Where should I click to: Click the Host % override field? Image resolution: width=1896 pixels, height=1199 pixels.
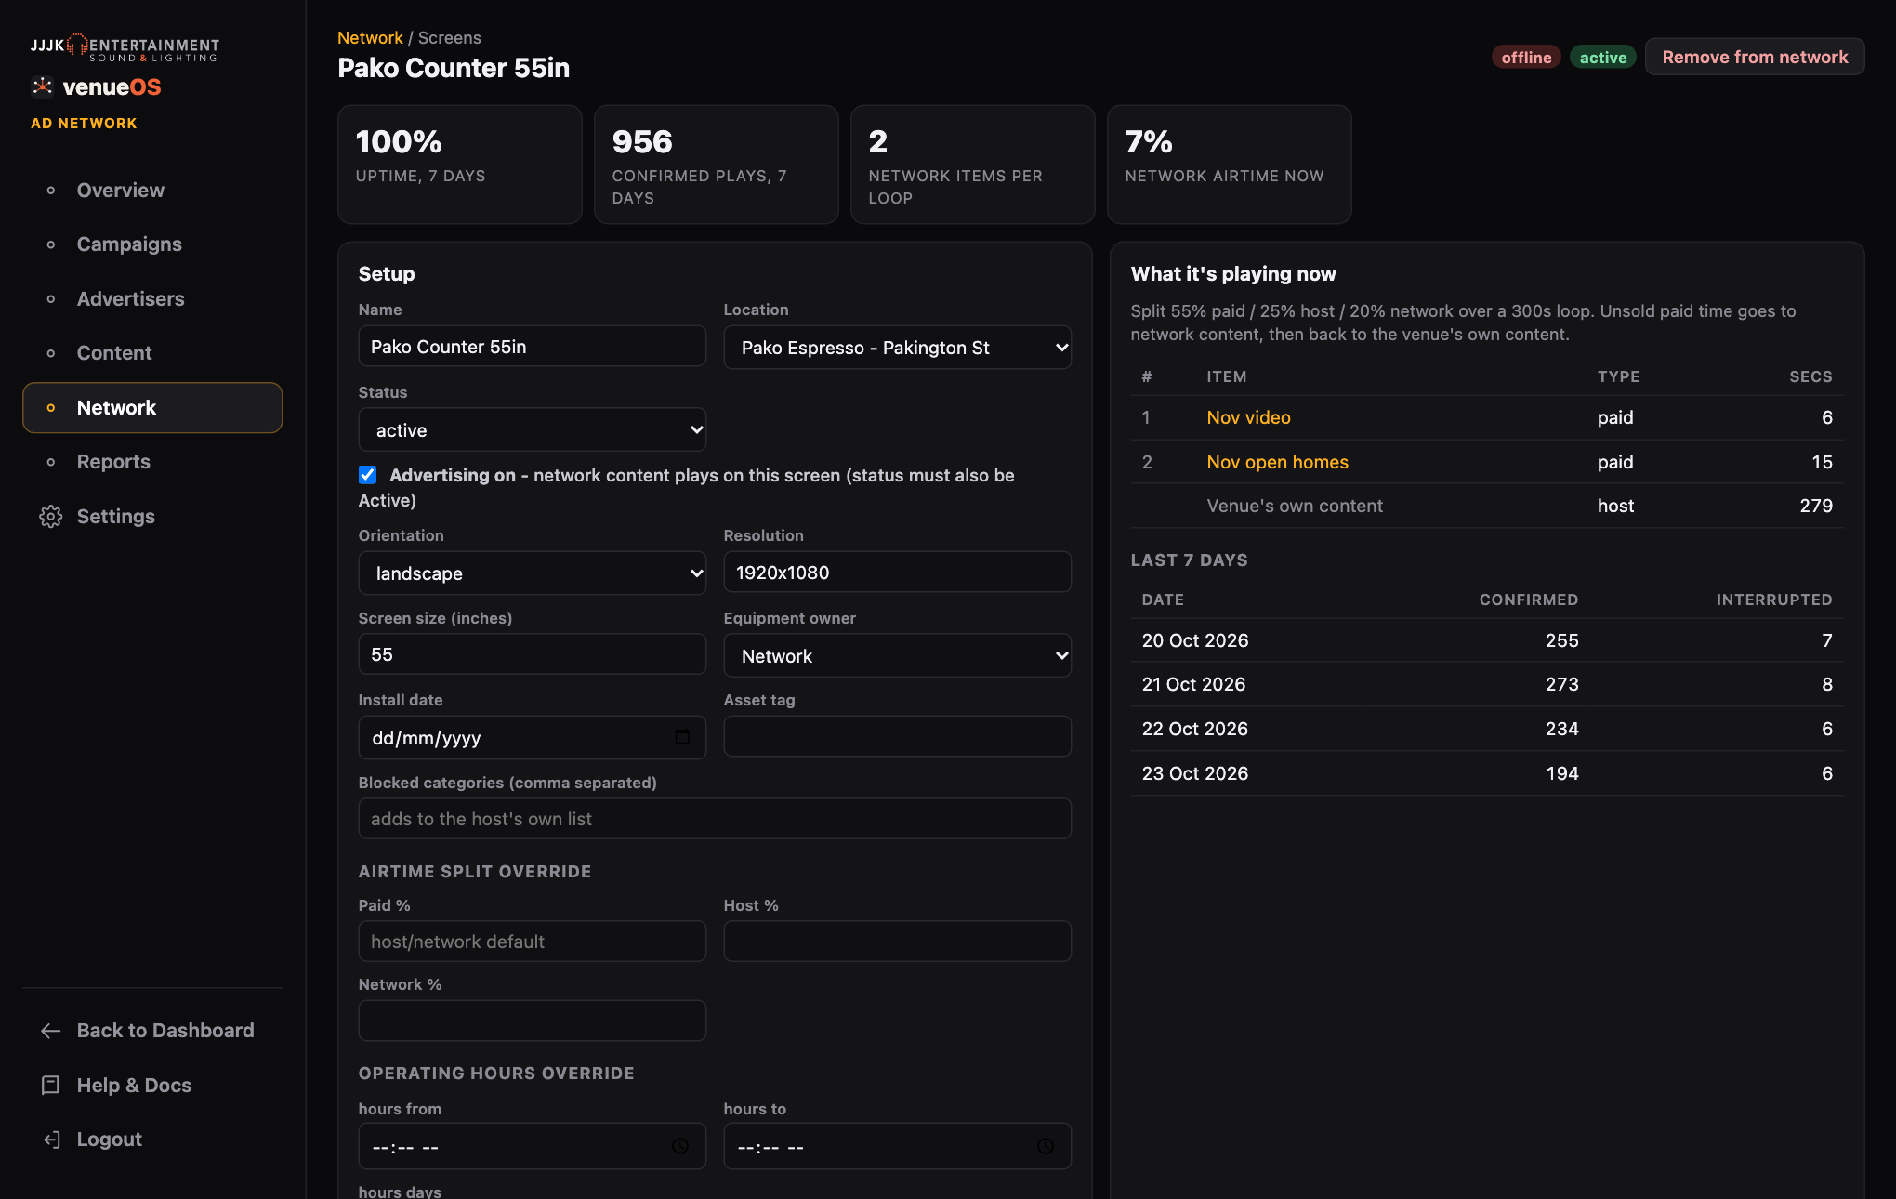point(897,942)
